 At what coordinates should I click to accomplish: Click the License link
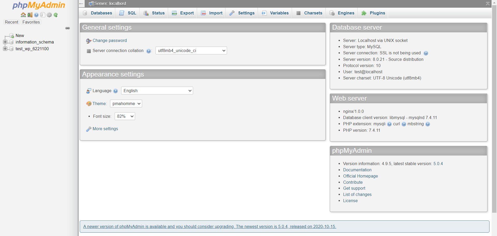point(350,201)
